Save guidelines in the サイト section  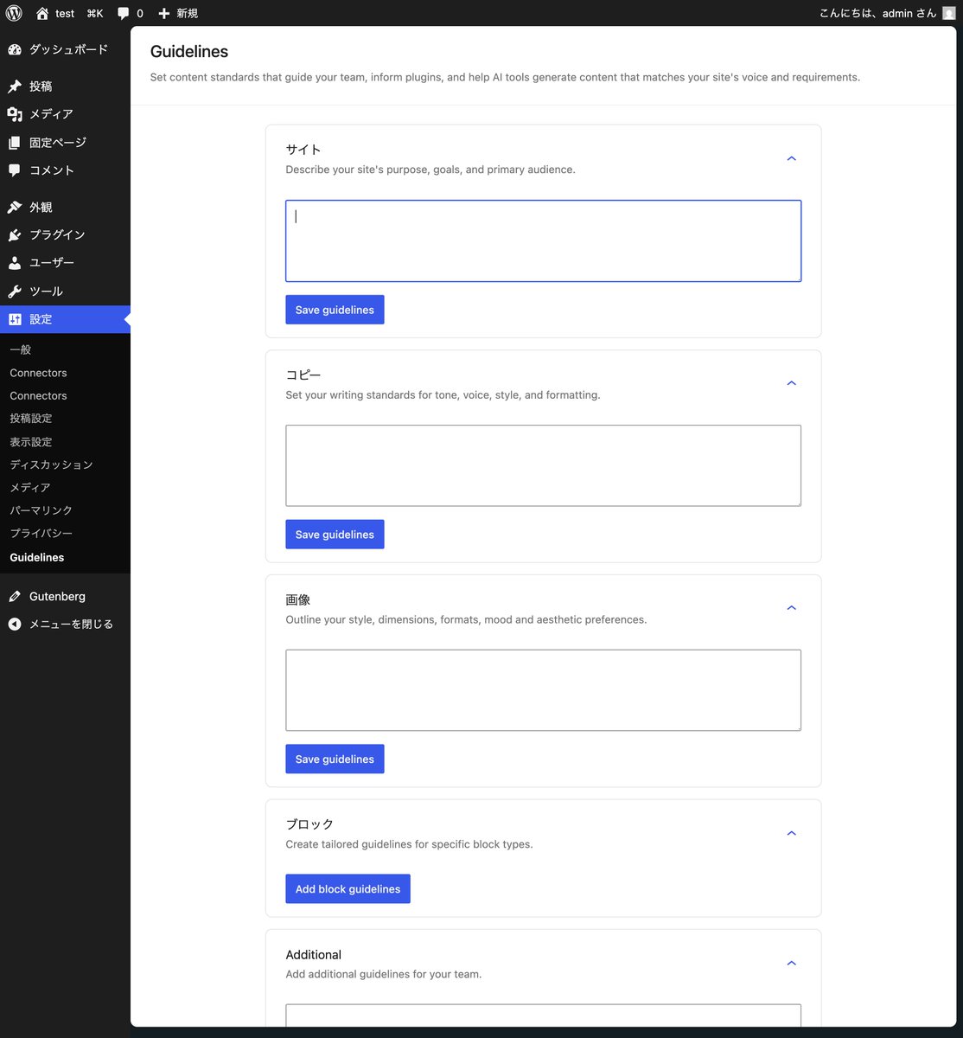335,310
